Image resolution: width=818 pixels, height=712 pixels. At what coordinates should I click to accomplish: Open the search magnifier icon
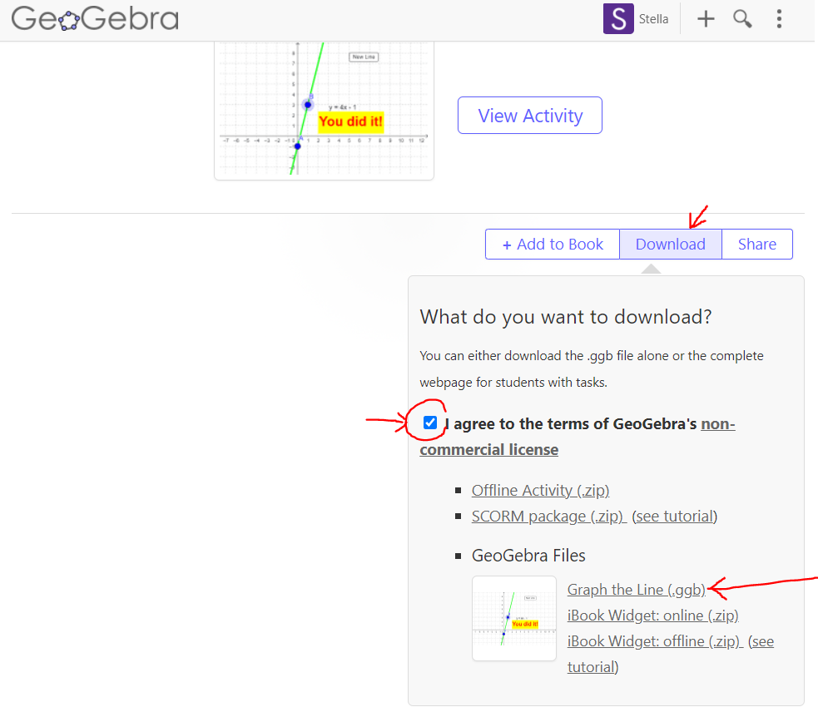[x=742, y=18]
